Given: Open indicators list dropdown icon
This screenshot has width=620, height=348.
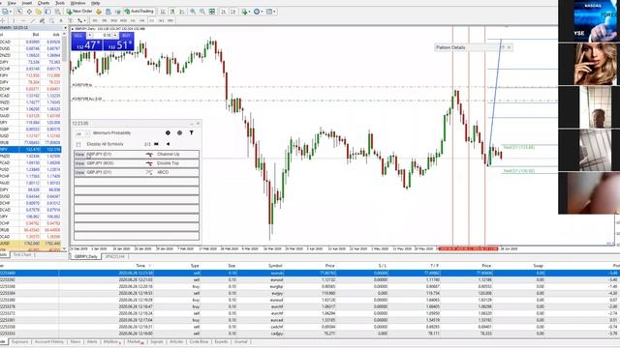Looking at the screenshot, I should (x=246, y=12).
